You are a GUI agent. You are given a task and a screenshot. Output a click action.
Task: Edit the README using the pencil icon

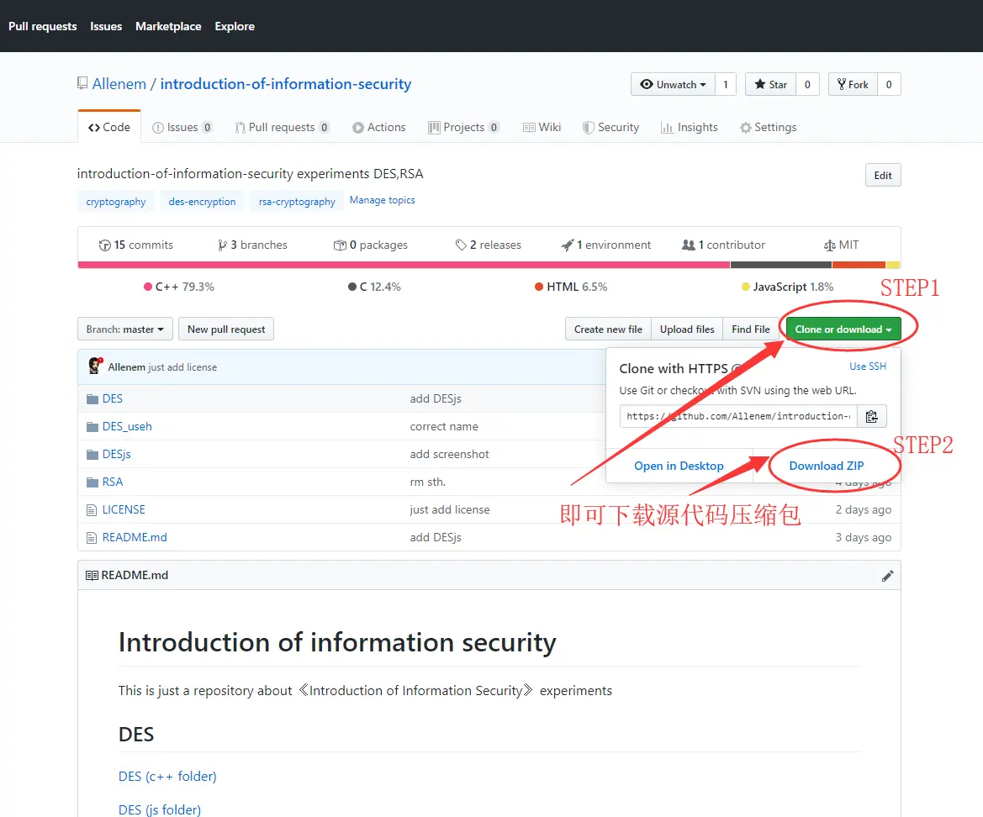(887, 575)
